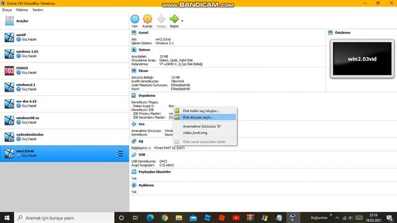Click the Sistem chip icon
This screenshot has height=223, width=397.
pos(134,50)
